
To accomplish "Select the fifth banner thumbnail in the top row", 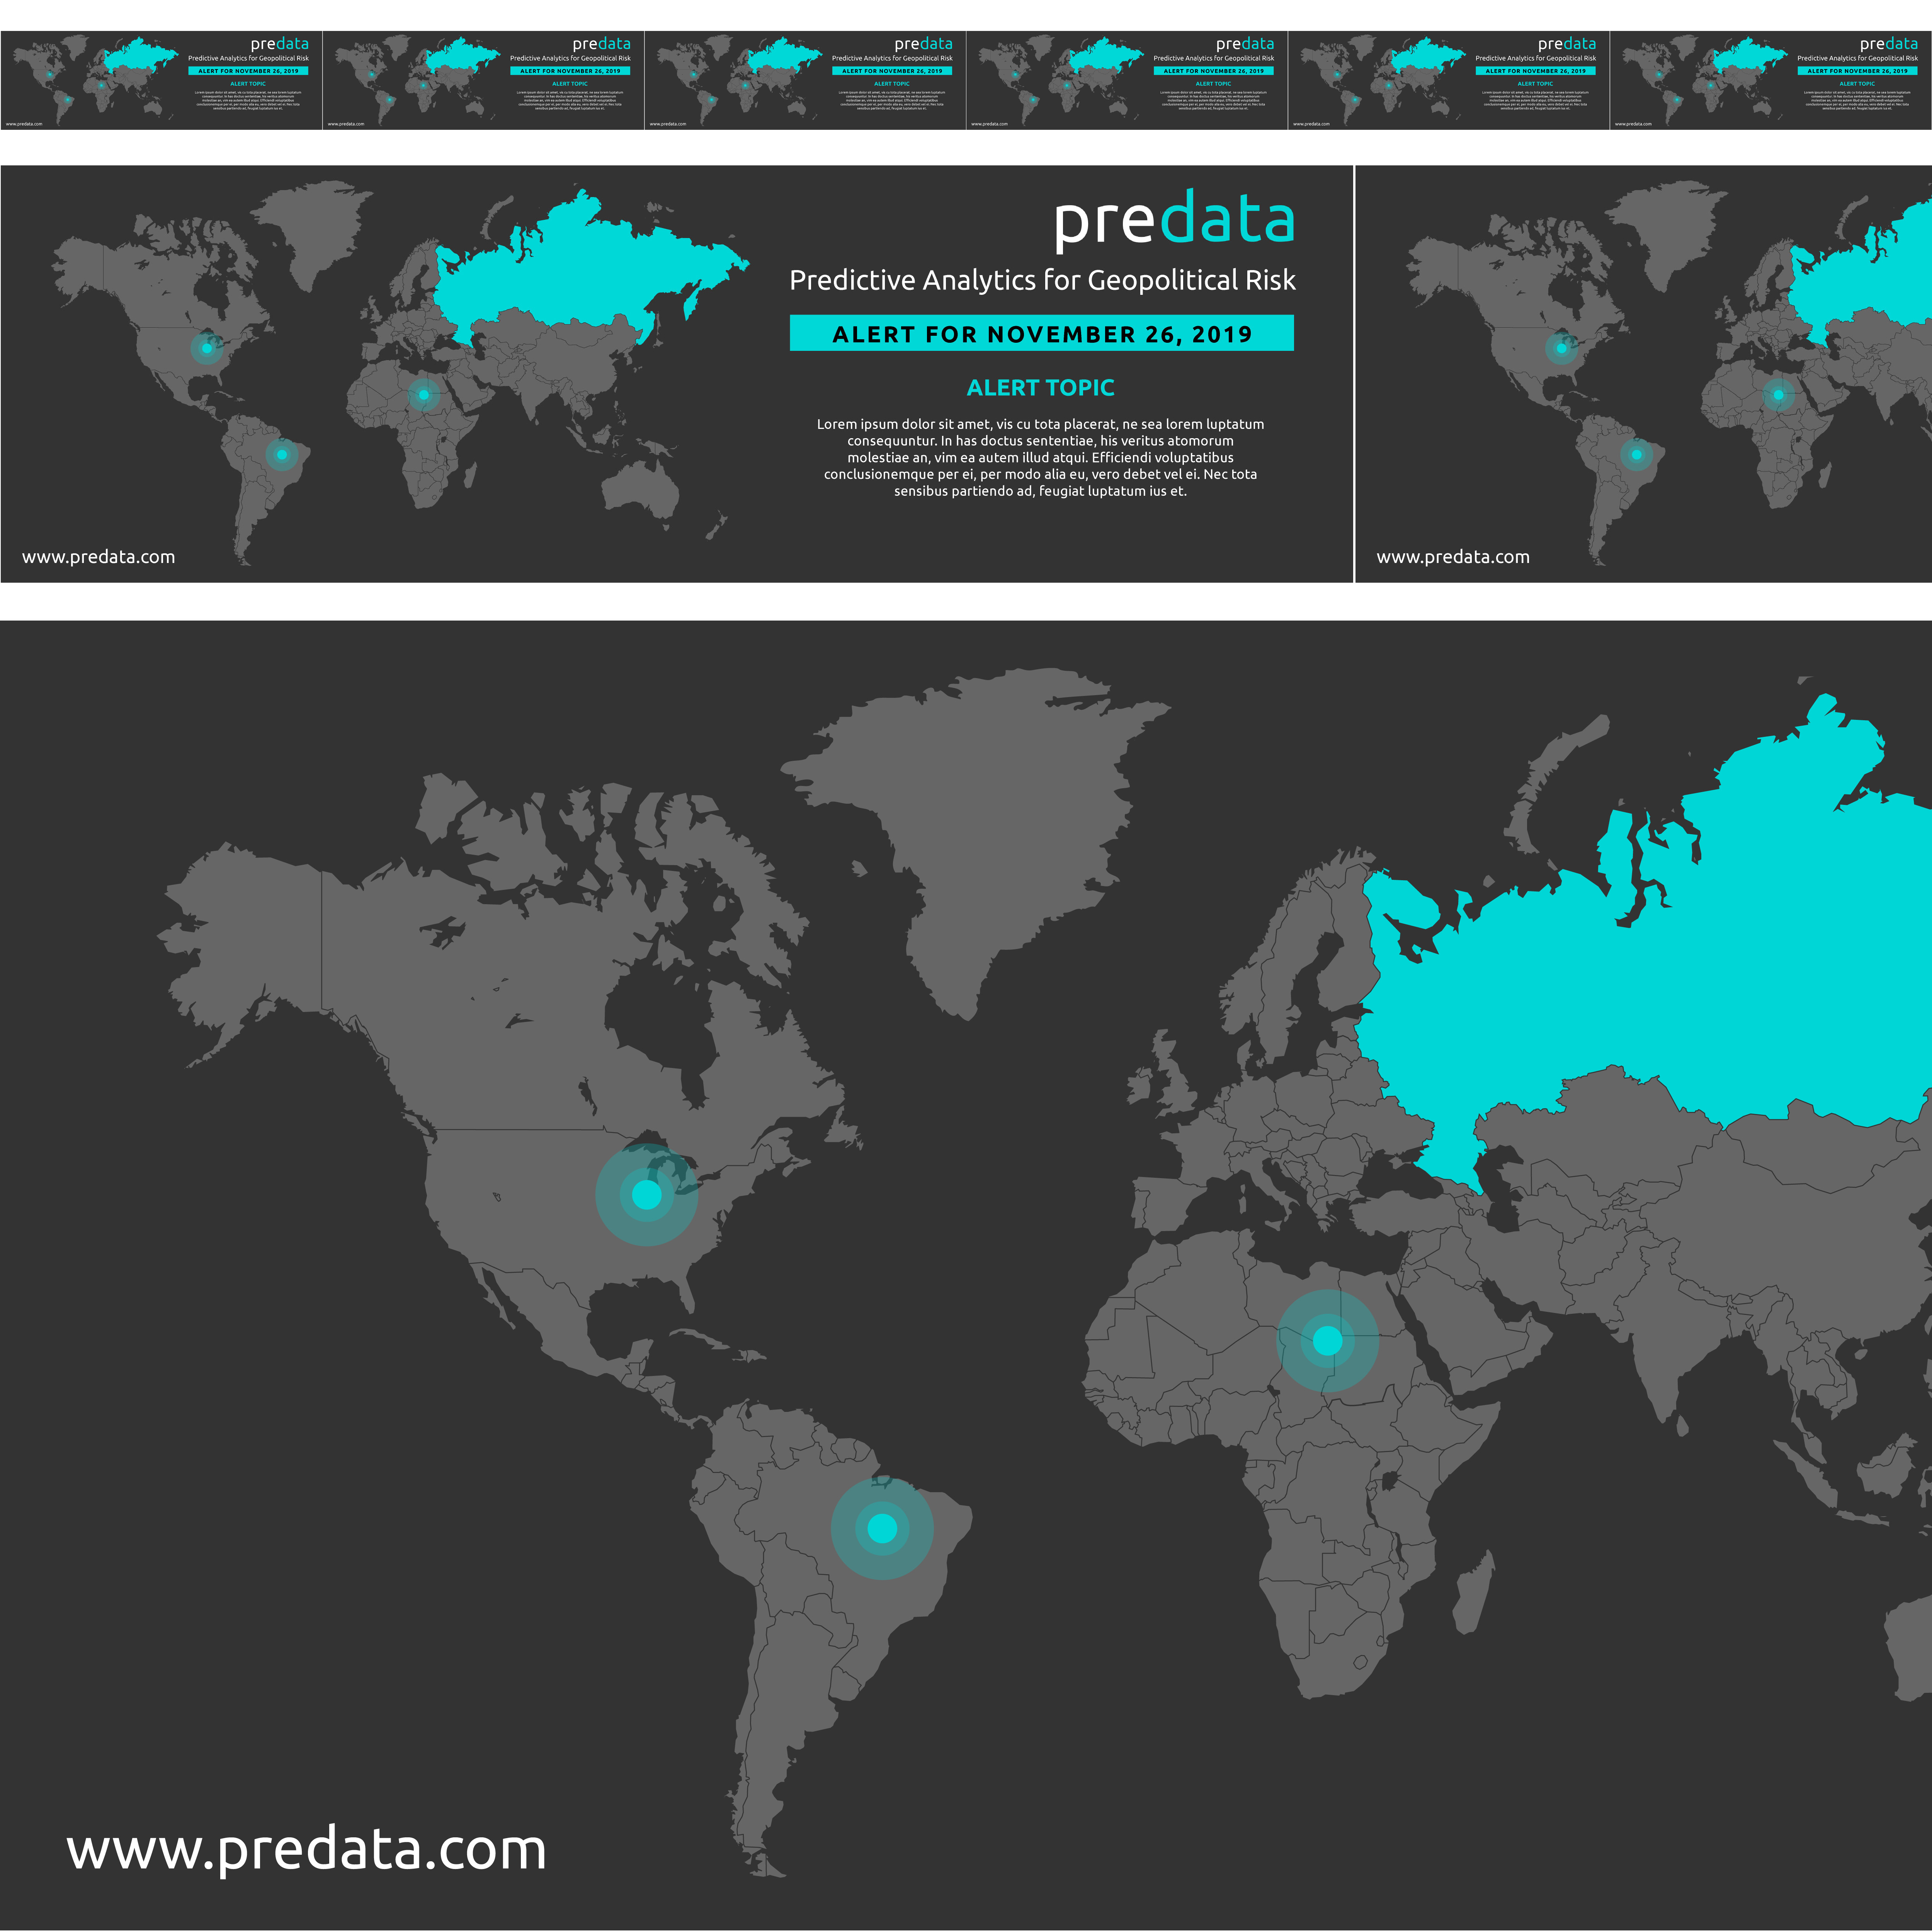I will tap(1449, 80).
